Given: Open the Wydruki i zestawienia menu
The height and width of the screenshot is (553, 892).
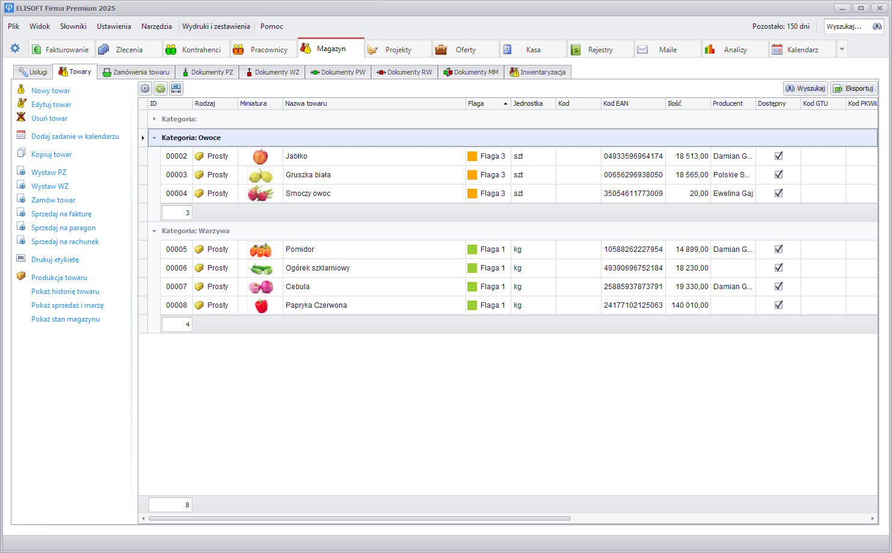Looking at the screenshot, I should pos(216,26).
